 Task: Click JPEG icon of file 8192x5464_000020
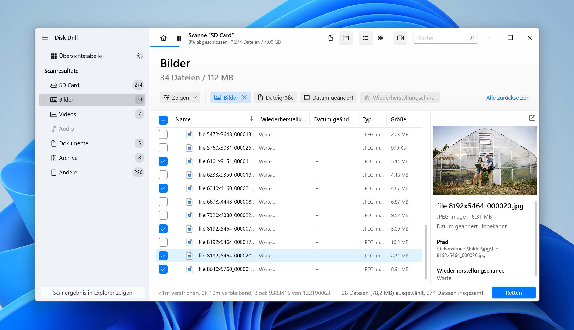point(190,256)
